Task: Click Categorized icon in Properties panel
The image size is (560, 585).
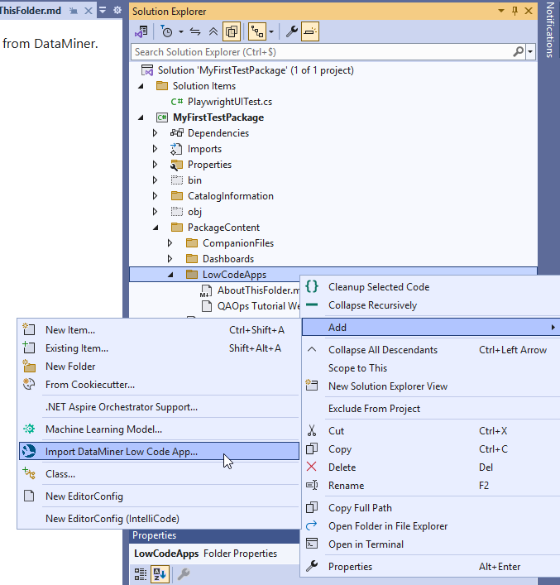Action: pyautogui.click(x=141, y=574)
